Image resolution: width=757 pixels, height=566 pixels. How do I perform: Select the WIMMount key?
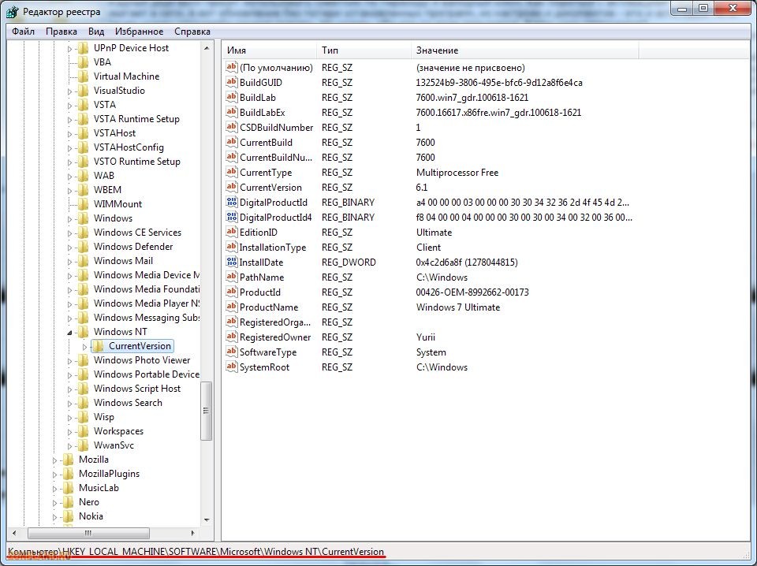pyautogui.click(x=117, y=203)
